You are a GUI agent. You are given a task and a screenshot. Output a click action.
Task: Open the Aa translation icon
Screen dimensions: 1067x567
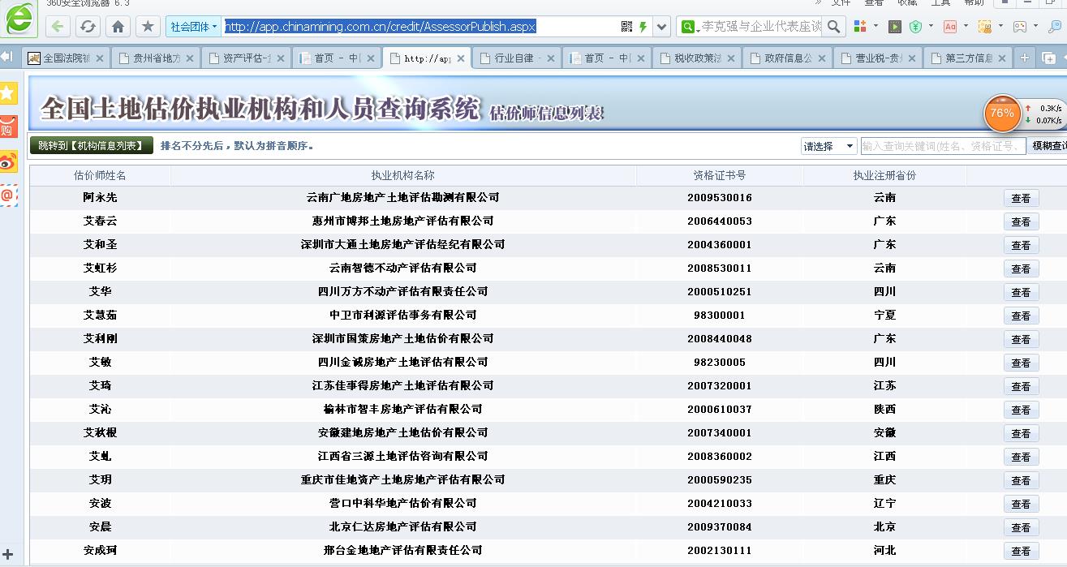(950, 27)
